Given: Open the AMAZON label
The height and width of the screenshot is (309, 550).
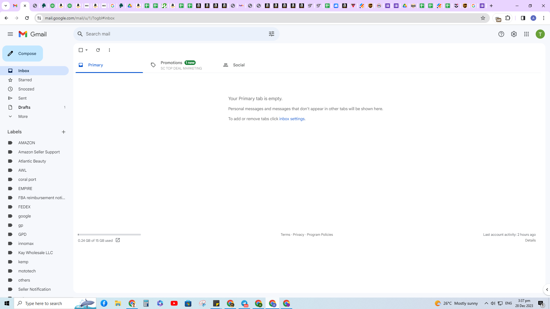Looking at the screenshot, I should tap(34, 143).
